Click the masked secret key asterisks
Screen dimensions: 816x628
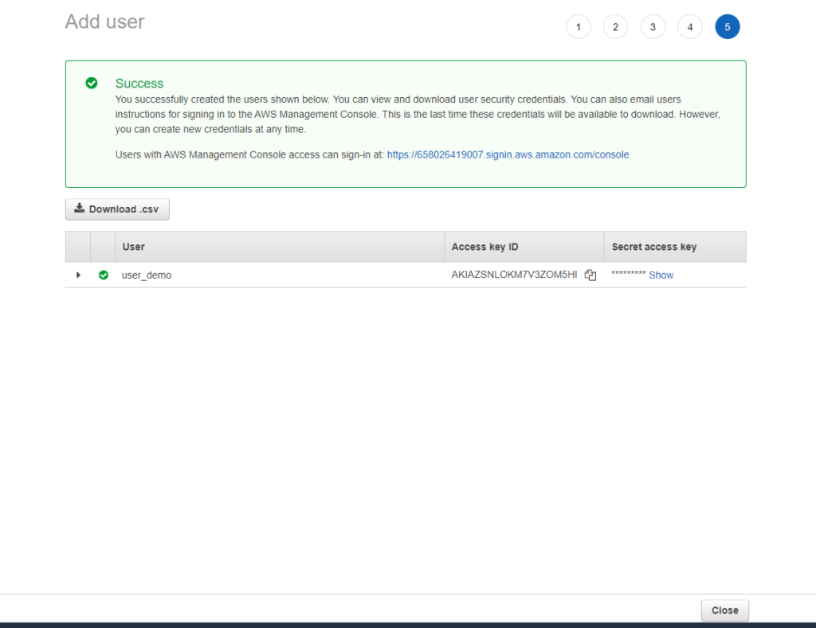(x=628, y=275)
